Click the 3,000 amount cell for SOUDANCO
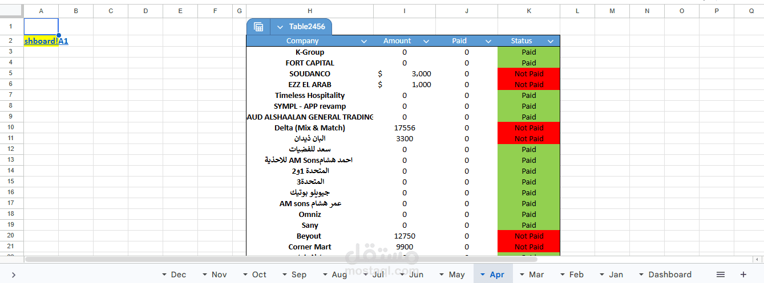Image resolution: width=764 pixels, height=283 pixels. 405,73
